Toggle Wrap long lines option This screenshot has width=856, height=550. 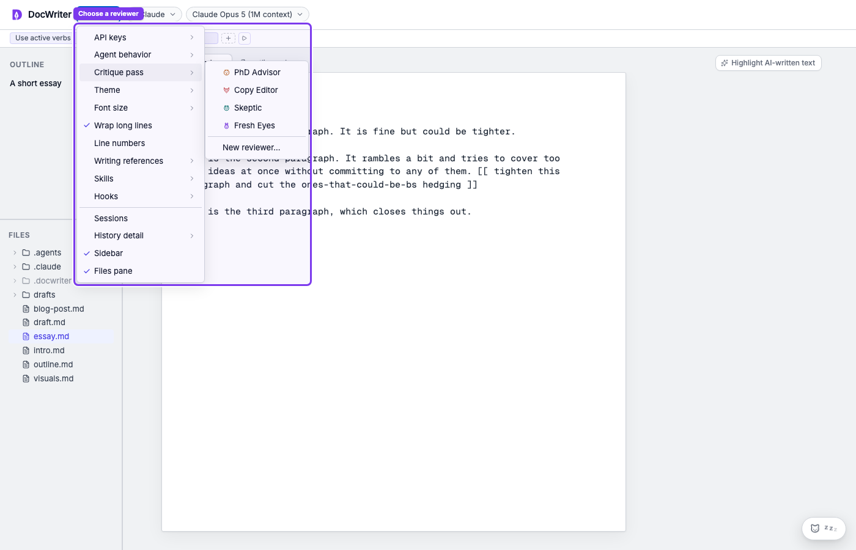(141, 125)
